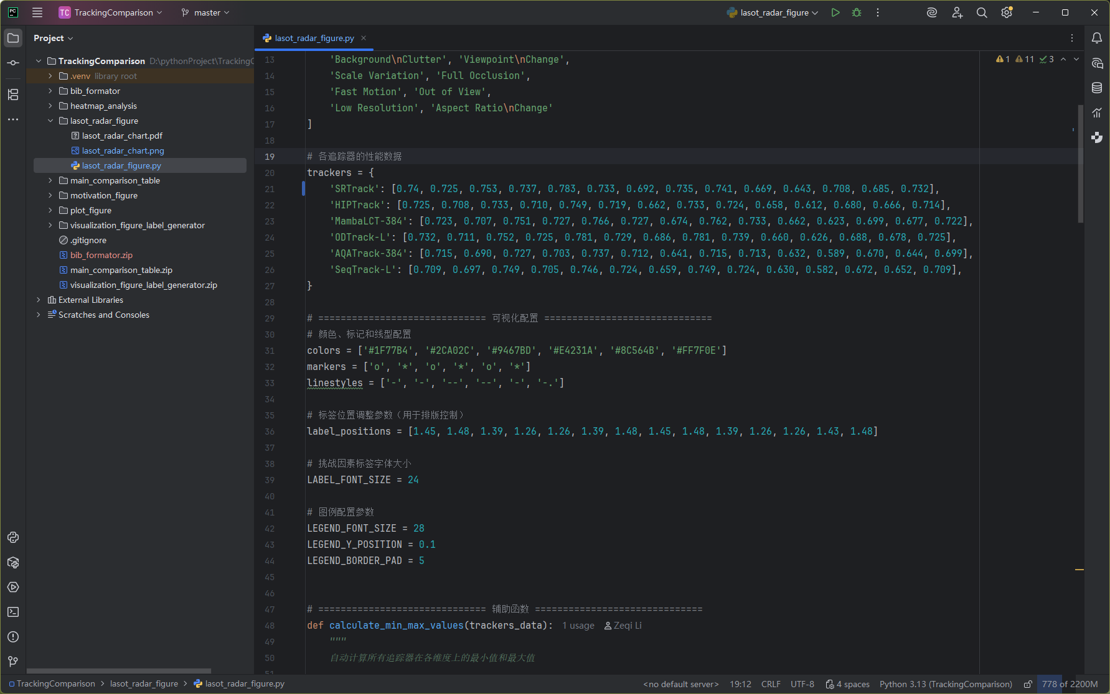Jump to previous highlighted problem arrow
The height and width of the screenshot is (694, 1110).
click(x=1063, y=59)
